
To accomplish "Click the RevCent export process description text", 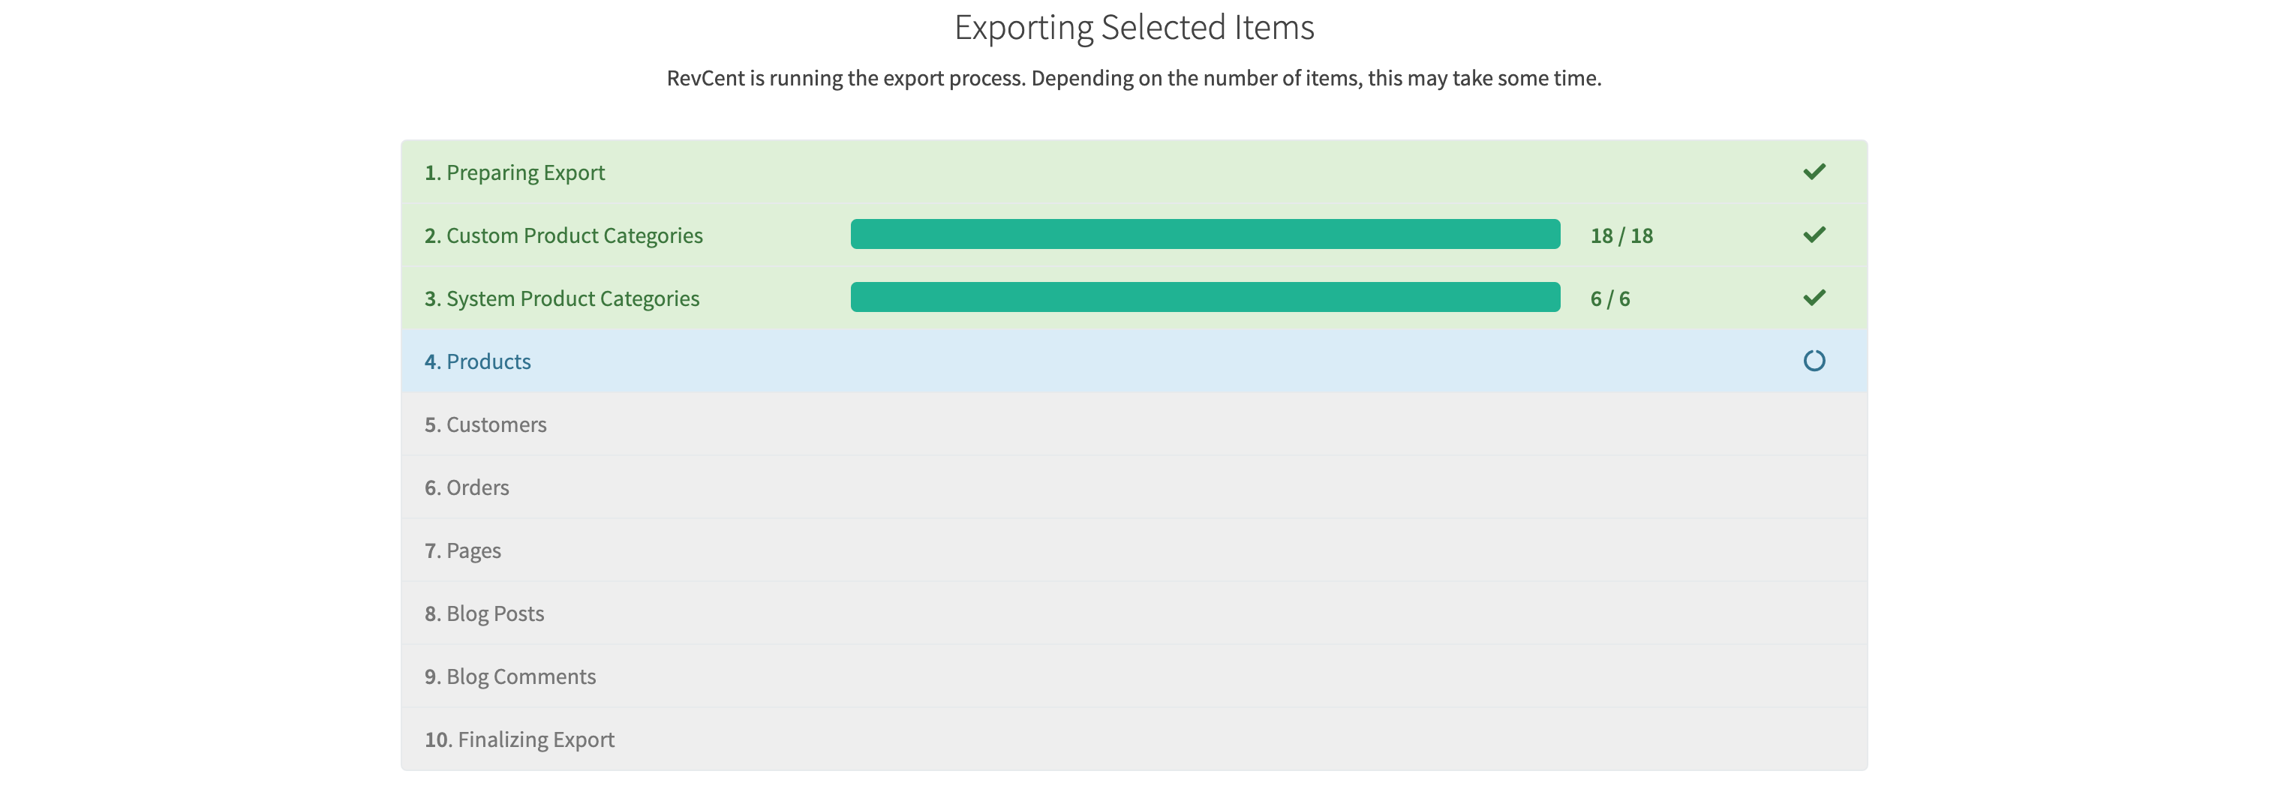I will (1134, 78).
